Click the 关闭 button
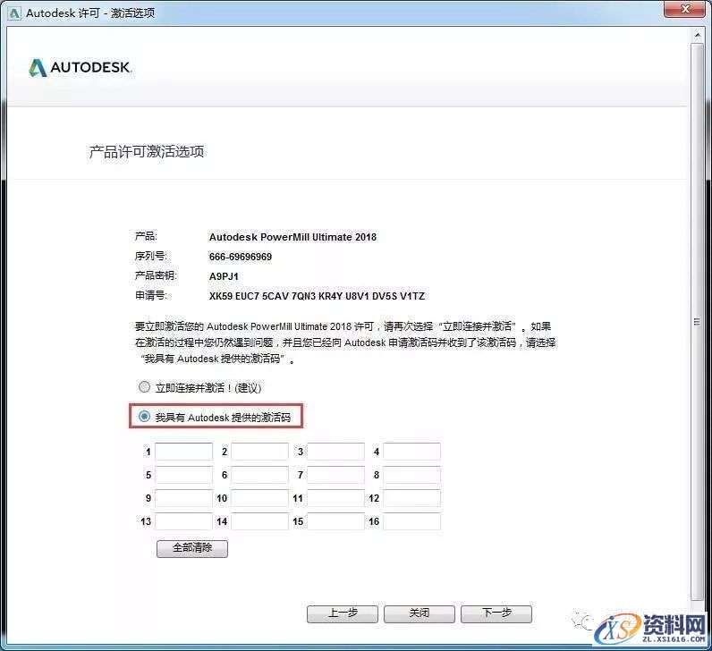The height and width of the screenshot is (651, 712). [420, 613]
